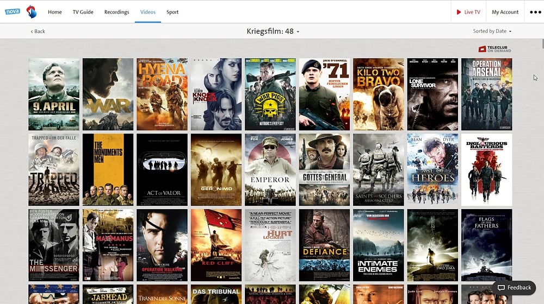
Task: Open the Sport tab
Action: click(172, 12)
